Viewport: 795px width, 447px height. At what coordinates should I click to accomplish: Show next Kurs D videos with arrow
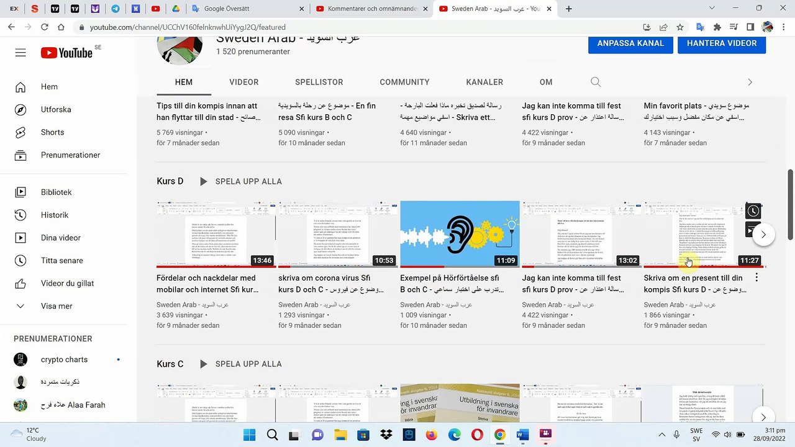(763, 235)
